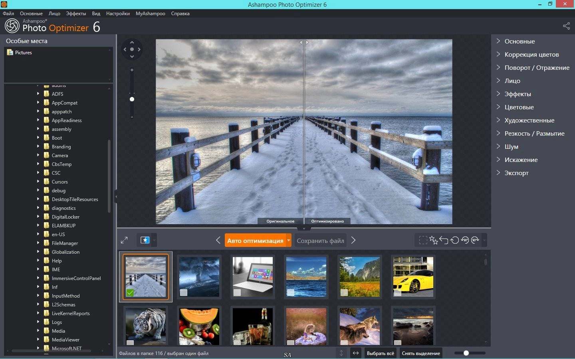Screen dimensions: 575x359
Task: Check the storm ship thumbnail checkbox
Action: click(x=184, y=292)
